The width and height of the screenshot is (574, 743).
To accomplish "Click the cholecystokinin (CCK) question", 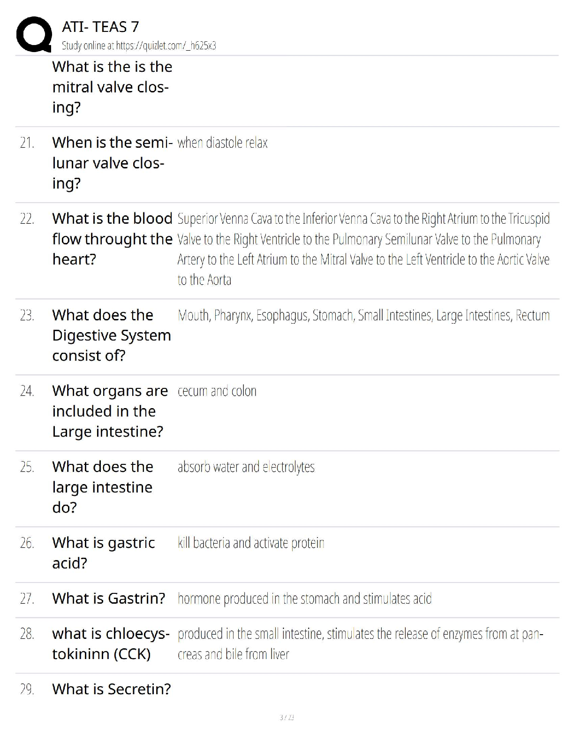I will pyautogui.click(x=111, y=644).
